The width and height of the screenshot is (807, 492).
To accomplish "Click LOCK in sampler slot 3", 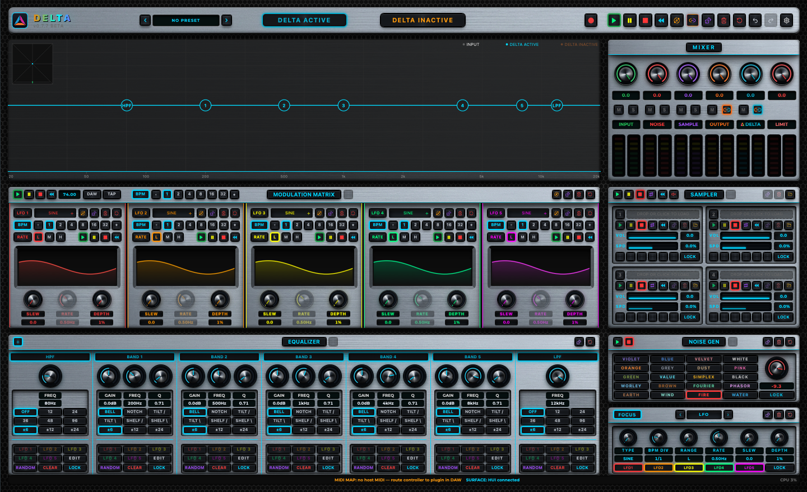I will pos(690,317).
